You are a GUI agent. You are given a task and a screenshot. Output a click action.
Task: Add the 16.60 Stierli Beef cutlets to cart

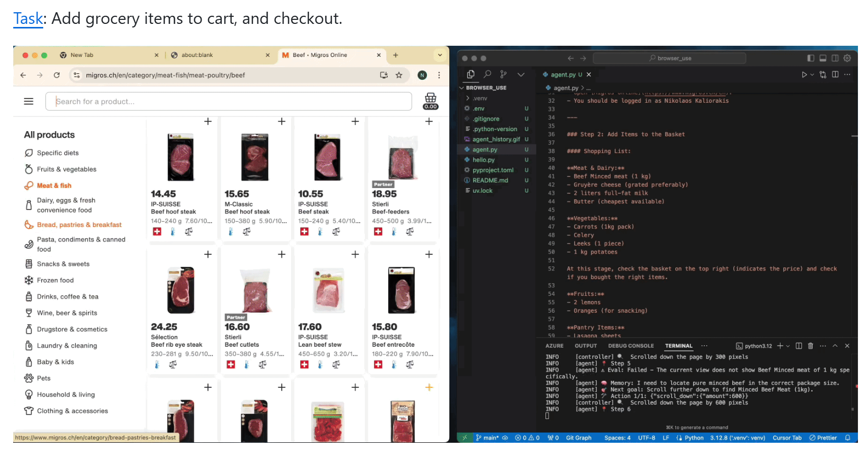pyautogui.click(x=281, y=254)
